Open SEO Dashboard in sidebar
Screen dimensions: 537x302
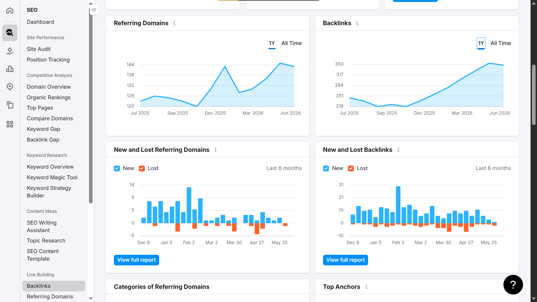(x=40, y=22)
